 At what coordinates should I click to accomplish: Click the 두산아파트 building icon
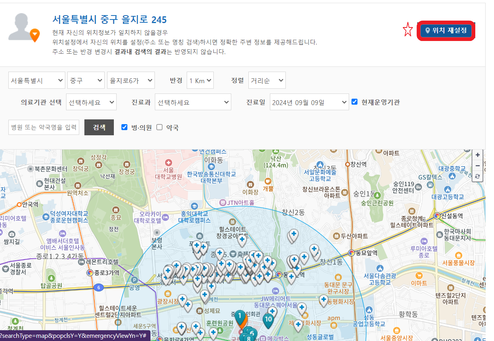[x=337, y=236]
